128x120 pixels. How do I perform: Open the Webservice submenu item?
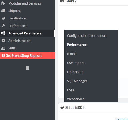click(76, 99)
